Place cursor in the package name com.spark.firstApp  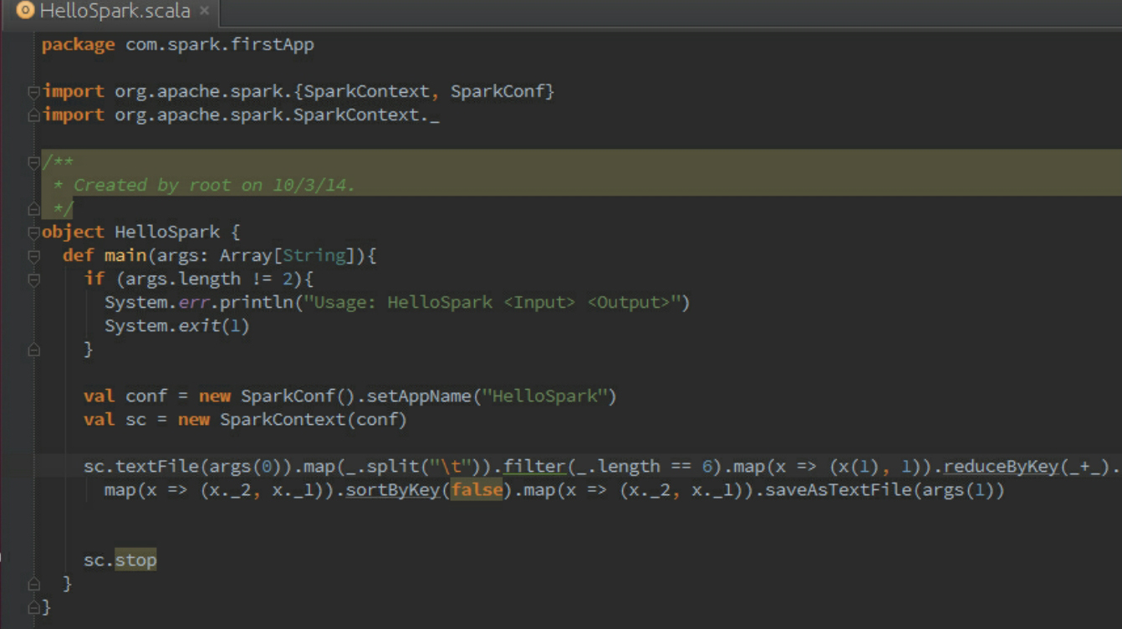(219, 45)
